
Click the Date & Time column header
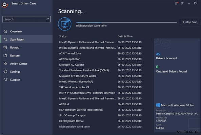click(125, 36)
